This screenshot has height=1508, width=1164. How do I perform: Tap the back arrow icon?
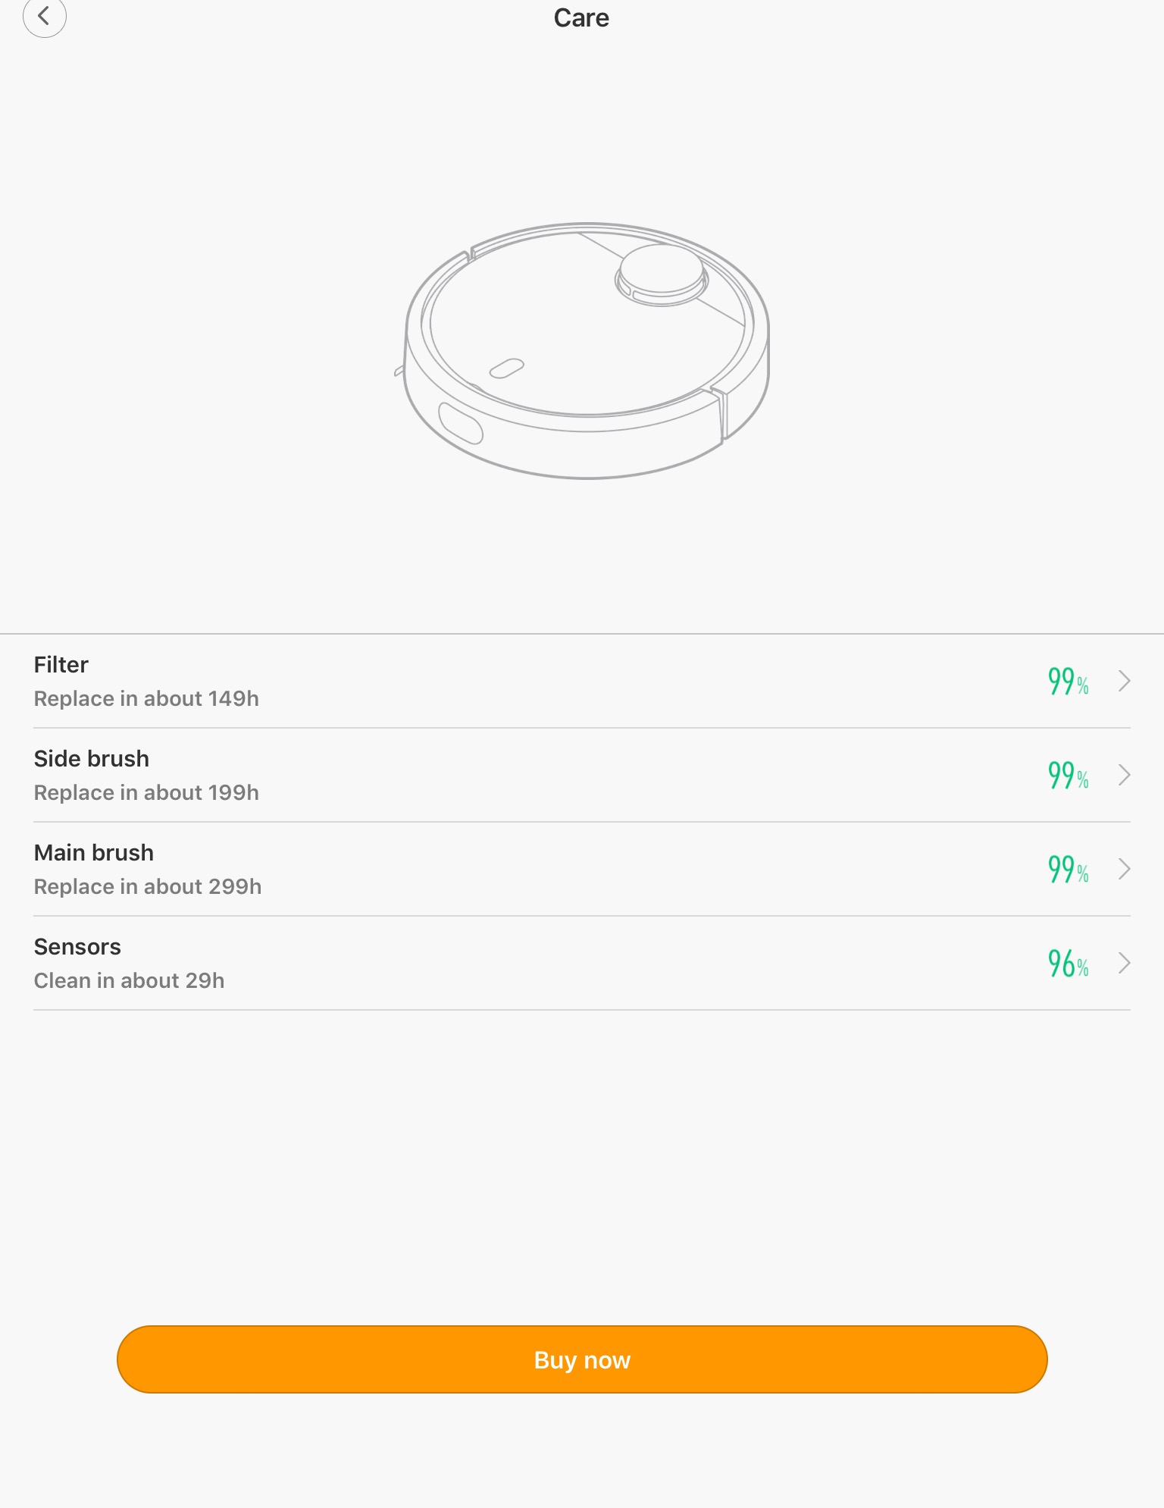click(44, 17)
